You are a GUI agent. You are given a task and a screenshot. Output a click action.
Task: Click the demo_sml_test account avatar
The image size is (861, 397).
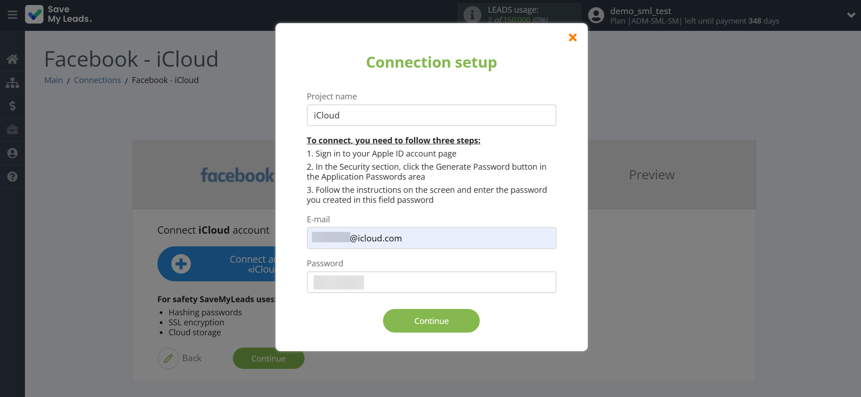pos(596,15)
